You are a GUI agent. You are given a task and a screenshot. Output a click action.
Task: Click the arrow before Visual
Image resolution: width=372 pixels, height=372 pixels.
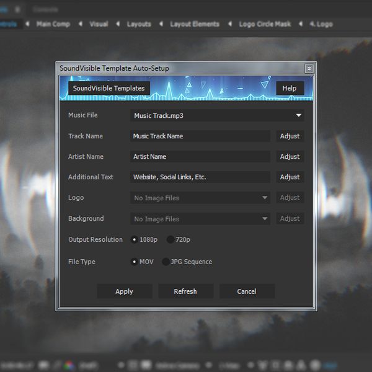tap(81, 24)
